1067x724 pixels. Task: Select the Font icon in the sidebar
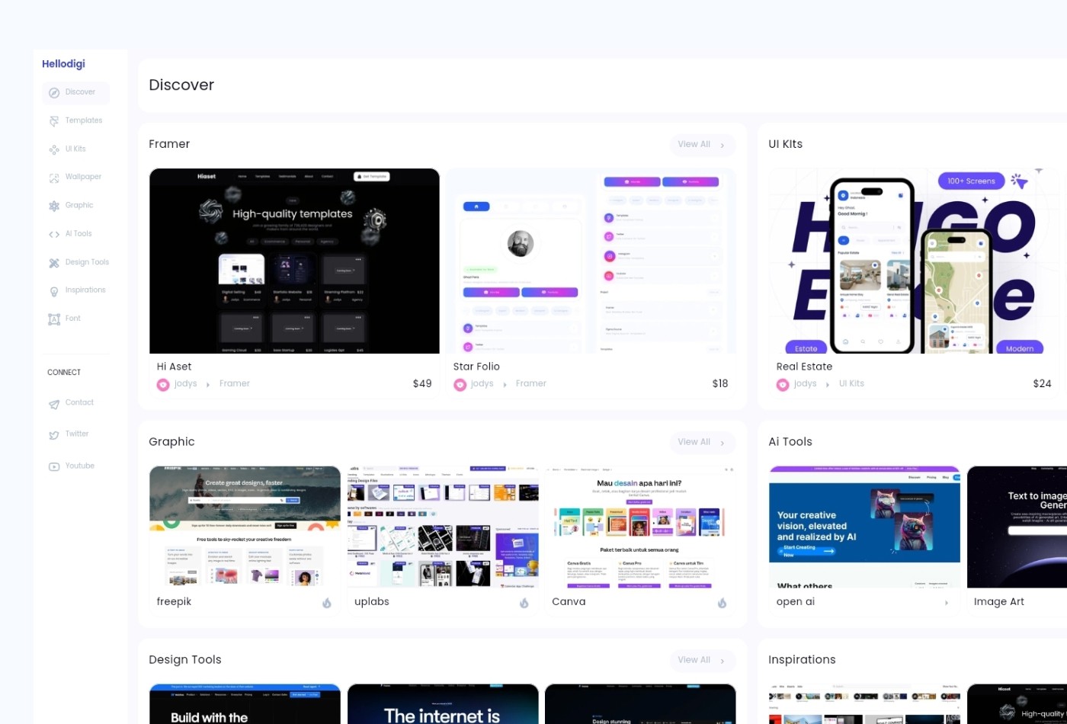(53, 318)
